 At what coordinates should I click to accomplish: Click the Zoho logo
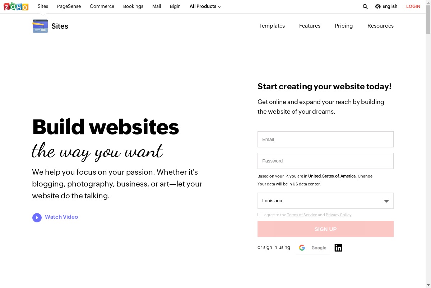pyautogui.click(x=16, y=6)
